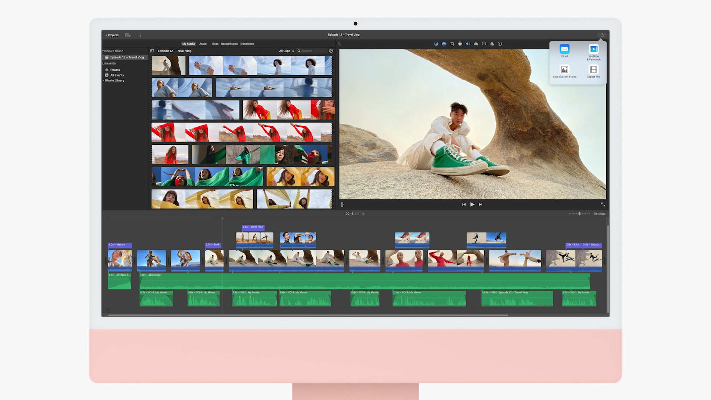
Task: Select the Cropping tool
Action: point(452,44)
